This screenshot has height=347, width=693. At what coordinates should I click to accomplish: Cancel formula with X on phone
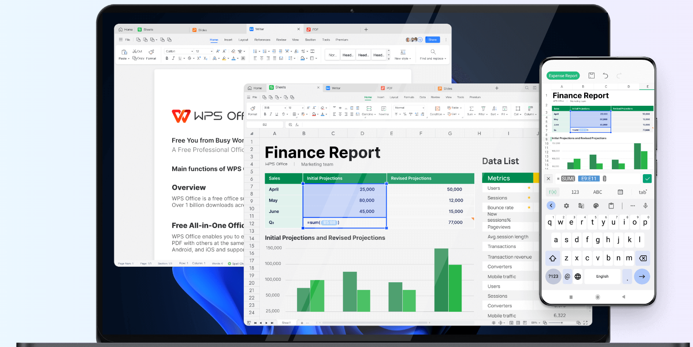(x=548, y=179)
